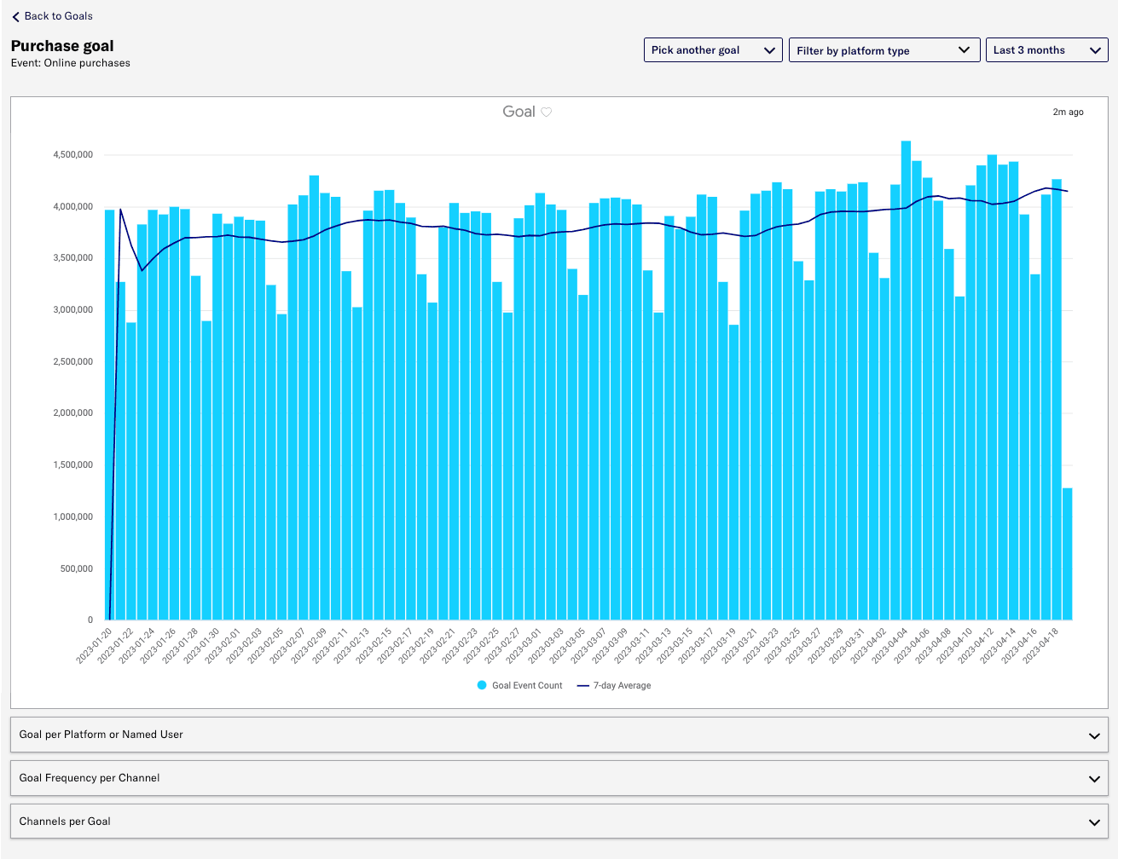Click the chevron in Last 3 months
Image resolution: width=1124 pixels, height=859 pixels.
pos(1095,50)
